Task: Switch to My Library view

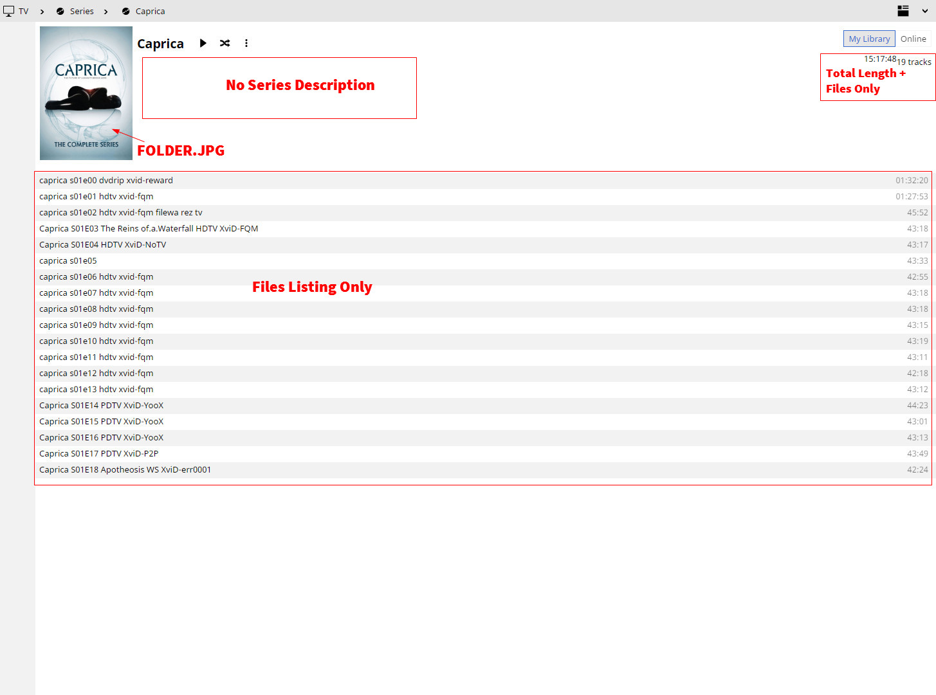Action: pos(868,39)
